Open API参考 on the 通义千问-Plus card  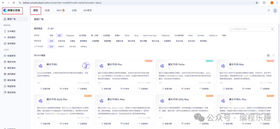coord(124,89)
